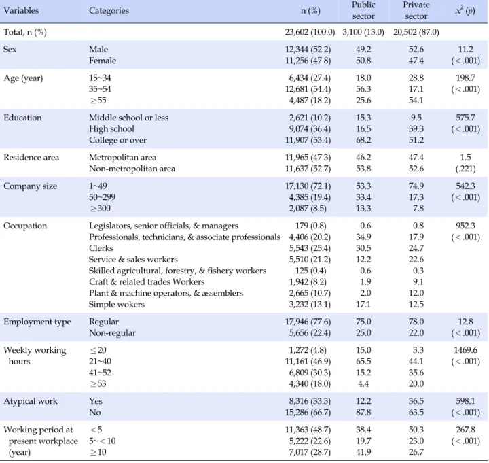Click 'Legislators, senior officials, & managers'
The height and width of the screenshot is (463, 489).
pos(164,226)
